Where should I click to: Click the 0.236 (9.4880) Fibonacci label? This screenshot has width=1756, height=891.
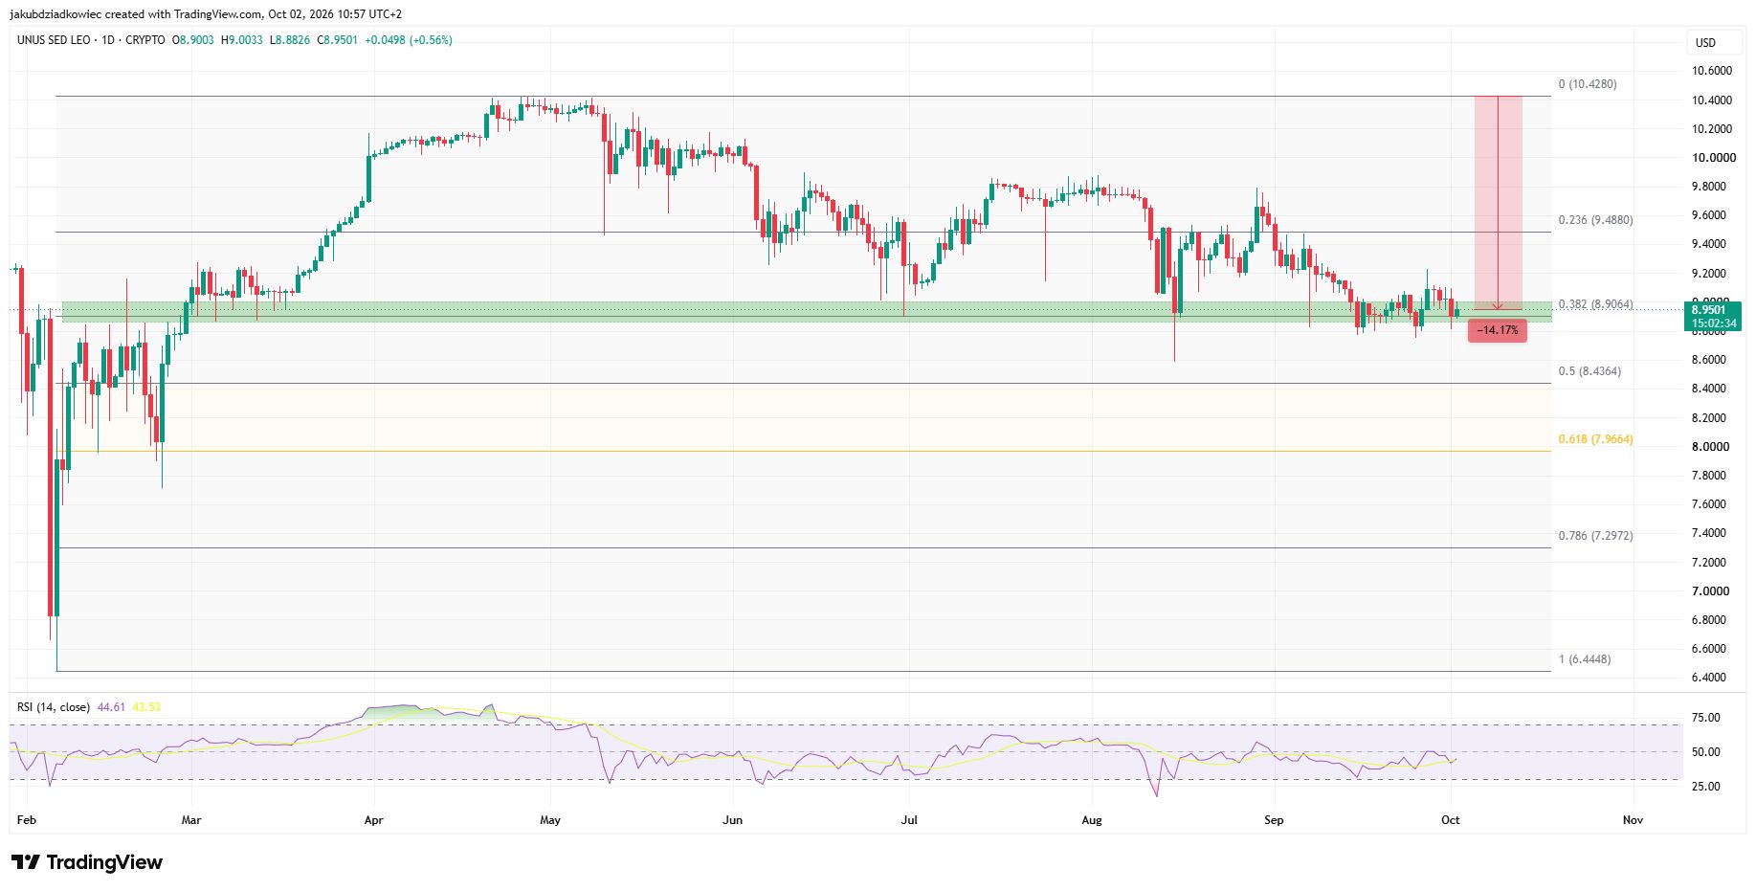click(x=1595, y=220)
